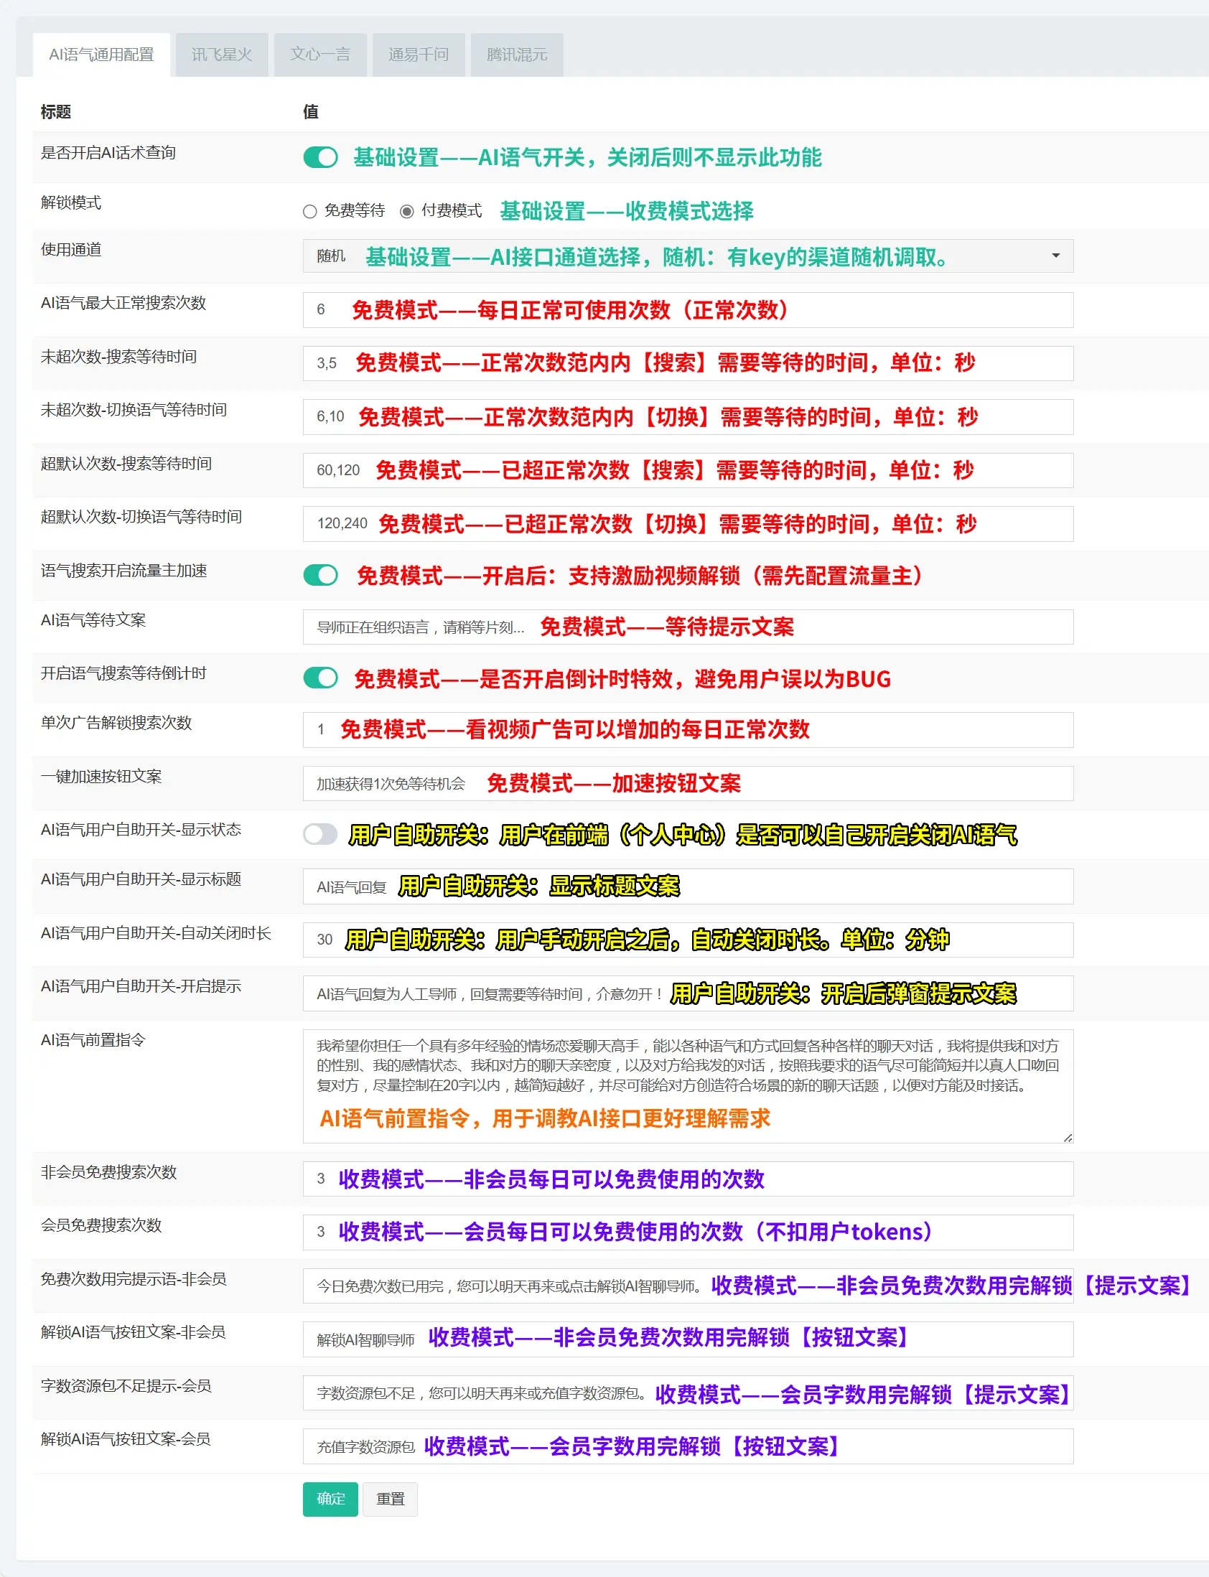Click the 未超次数-切换语气等待时间 input field
The image size is (1209, 1577).
(x=688, y=416)
